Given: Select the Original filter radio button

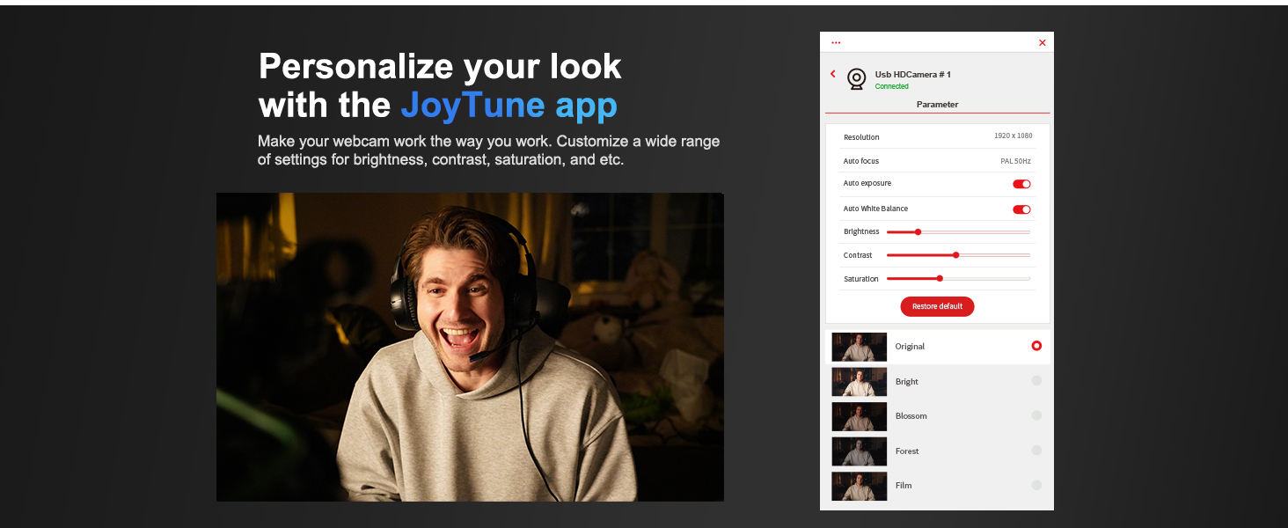Looking at the screenshot, I should (1036, 346).
